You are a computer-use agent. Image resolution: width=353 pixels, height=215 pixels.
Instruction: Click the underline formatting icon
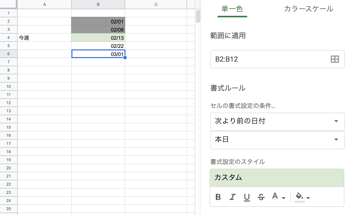247,197
